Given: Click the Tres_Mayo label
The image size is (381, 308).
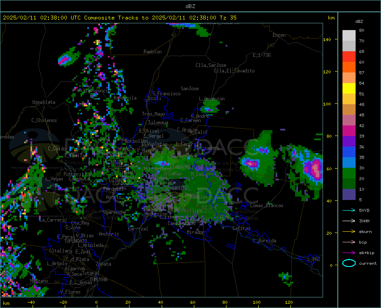Looking at the screenshot, I should (x=153, y=114).
